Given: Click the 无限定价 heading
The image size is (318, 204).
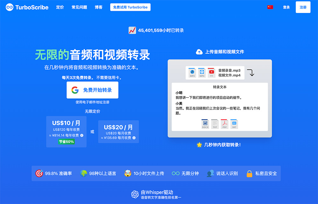Looking at the screenshot, I should pos(93,112).
